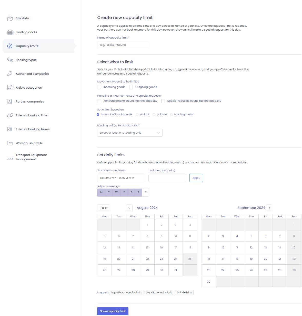302x316 pixels.
Task: Click the Article categories shelf icon
Action: (10, 88)
